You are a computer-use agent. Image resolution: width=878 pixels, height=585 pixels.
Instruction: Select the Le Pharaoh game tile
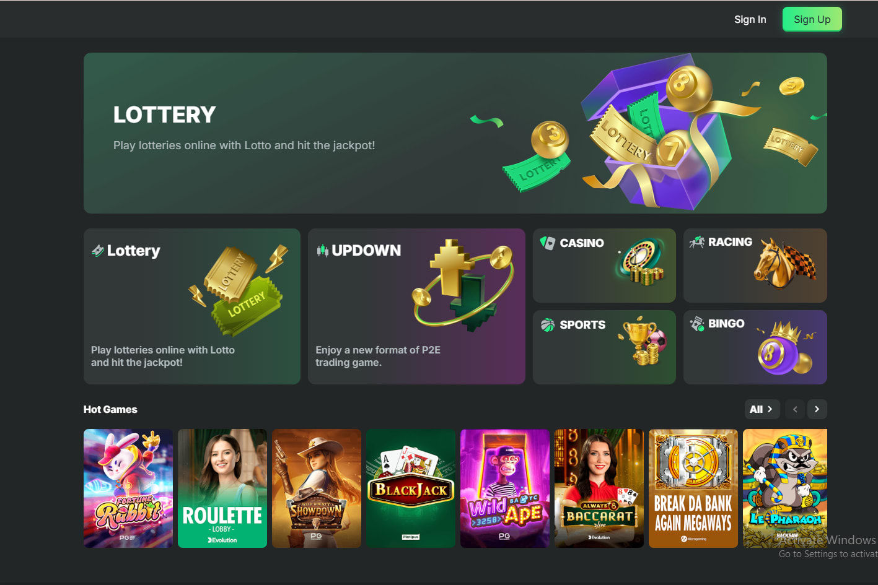pos(785,488)
